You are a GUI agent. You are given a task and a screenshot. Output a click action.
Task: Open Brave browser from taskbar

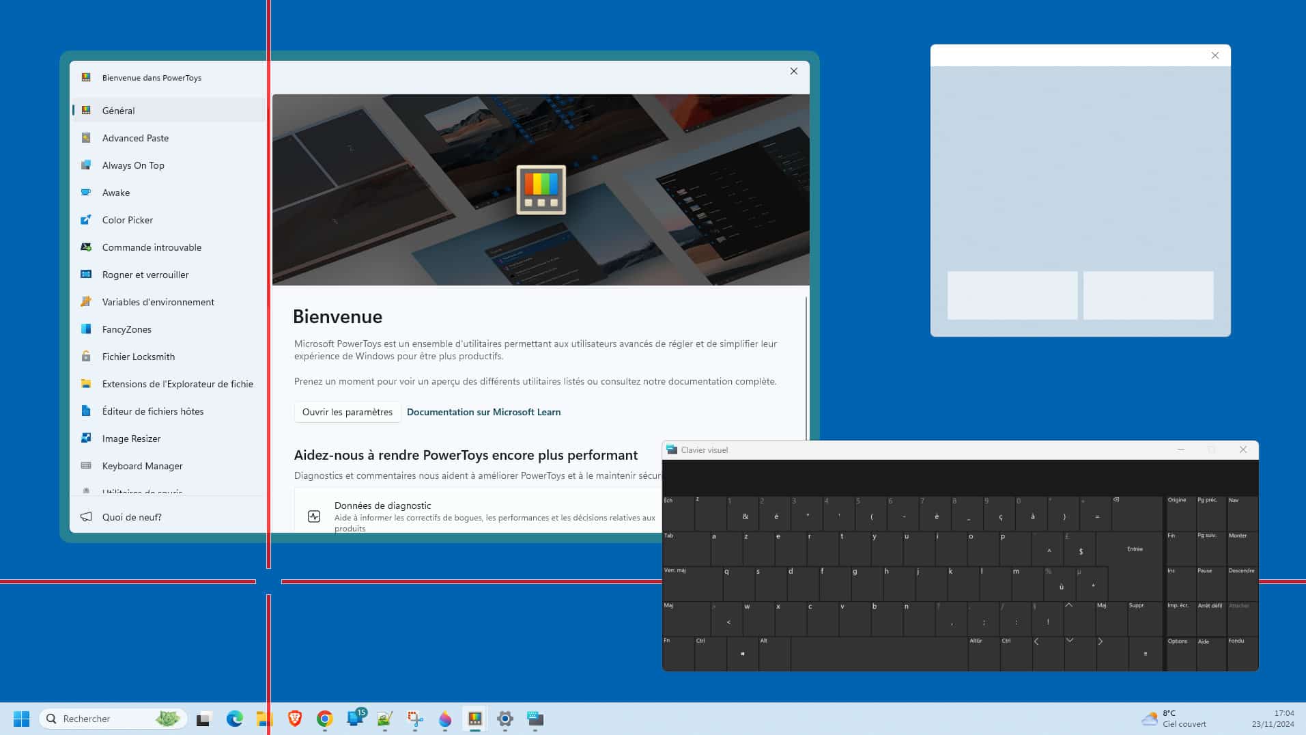pyautogui.click(x=294, y=719)
